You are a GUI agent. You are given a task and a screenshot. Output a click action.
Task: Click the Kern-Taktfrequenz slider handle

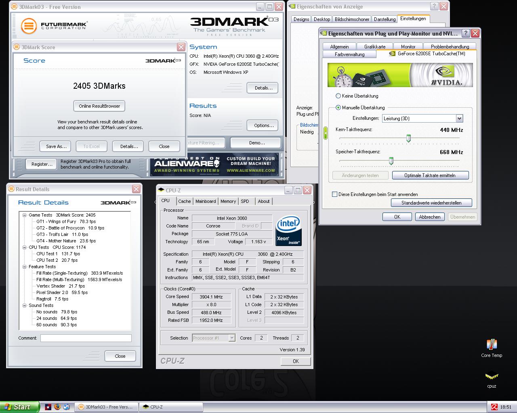coord(408,139)
